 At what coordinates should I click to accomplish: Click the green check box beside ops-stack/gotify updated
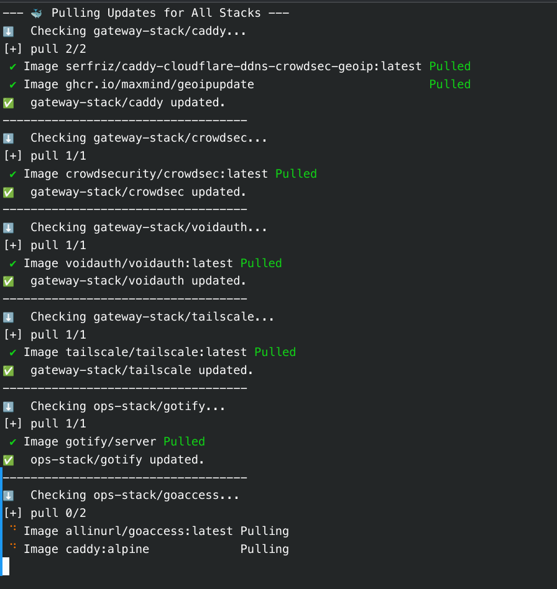9,460
